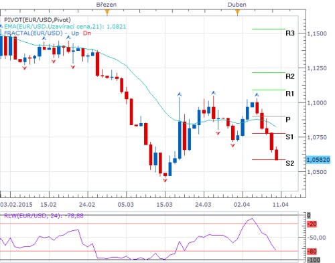Click the 1,1250 price axis label
Screen dimensions: 335x263
(317, 68)
